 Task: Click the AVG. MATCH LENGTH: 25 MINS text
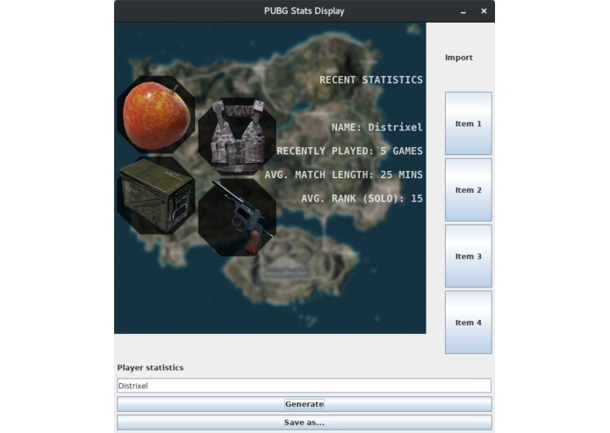[x=343, y=174]
